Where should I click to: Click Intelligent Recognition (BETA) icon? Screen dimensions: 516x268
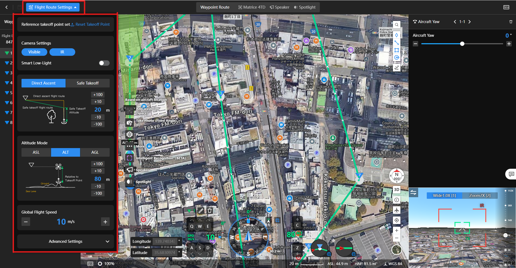tap(130, 158)
